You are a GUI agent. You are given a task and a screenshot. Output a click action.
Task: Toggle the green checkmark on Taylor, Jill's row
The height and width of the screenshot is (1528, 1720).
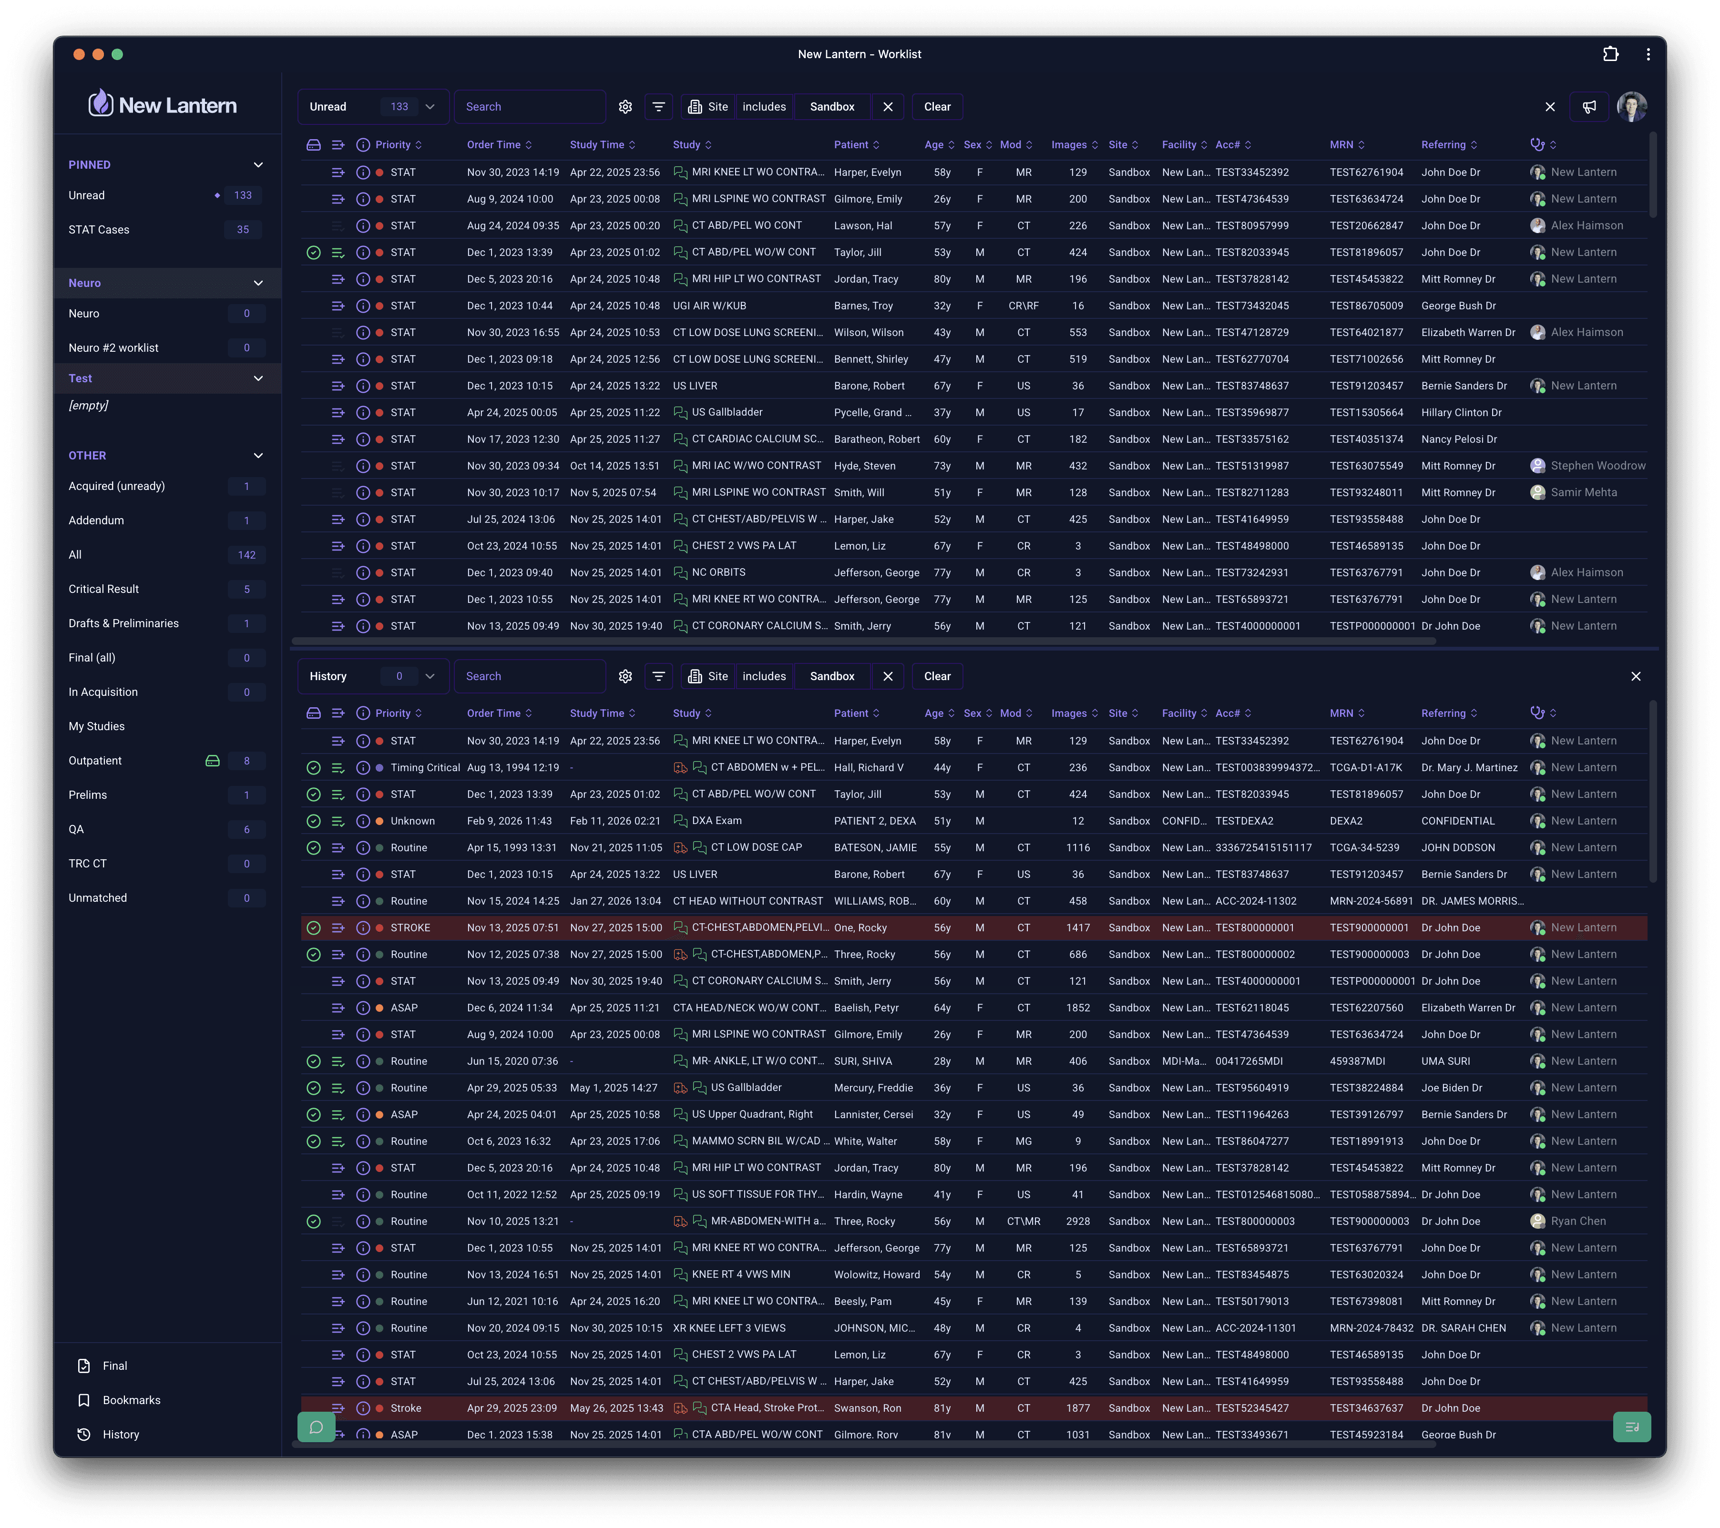click(314, 252)
